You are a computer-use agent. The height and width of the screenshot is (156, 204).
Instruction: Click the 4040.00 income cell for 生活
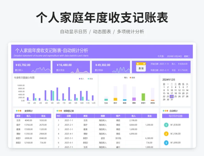point(28,120)
